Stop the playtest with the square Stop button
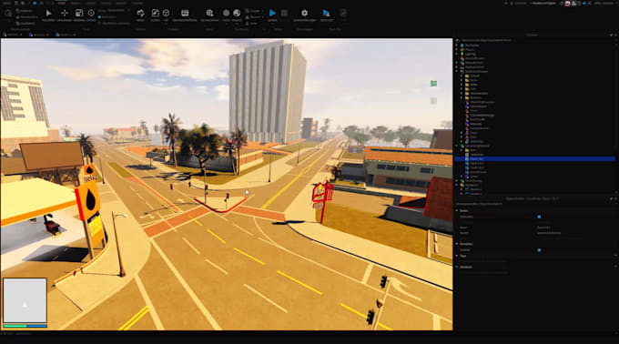The image size is (619, 344). tap(284, 13)
